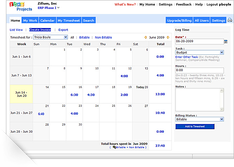Open the Timesheet for Tricia Boyle dropdown
The image size is (234, 167).
click(51, 37)
